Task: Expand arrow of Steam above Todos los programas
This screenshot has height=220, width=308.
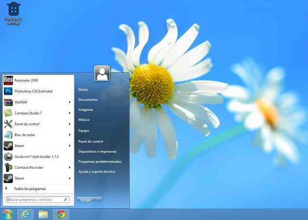Action: 69,178
